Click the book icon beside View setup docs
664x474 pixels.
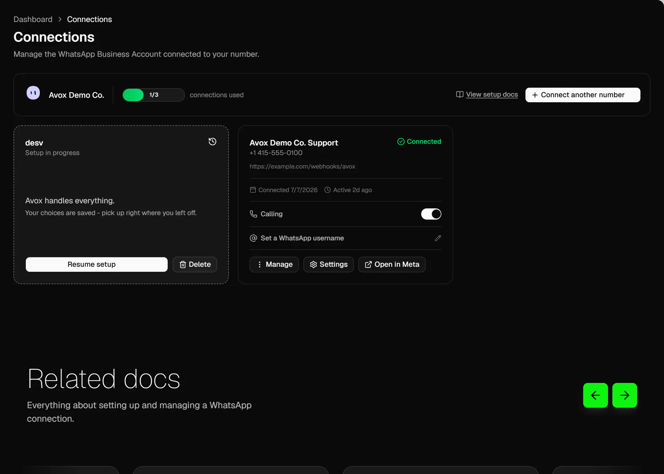click(x=459, y=94)
